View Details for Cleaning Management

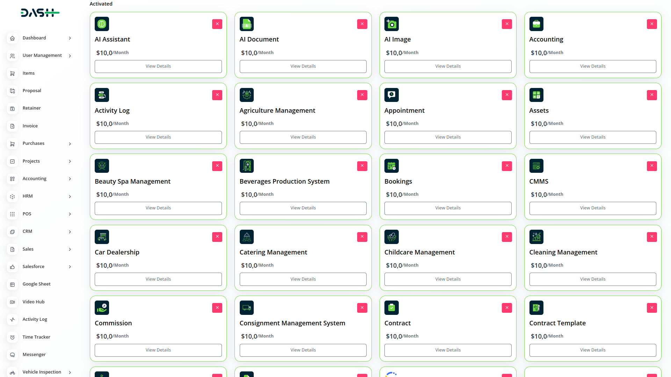point(592,279)
